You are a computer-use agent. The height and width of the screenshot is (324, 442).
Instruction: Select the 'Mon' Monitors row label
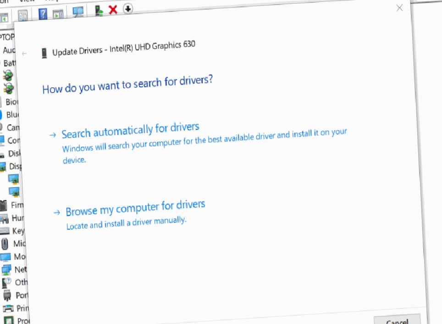(x=20, y=256)
